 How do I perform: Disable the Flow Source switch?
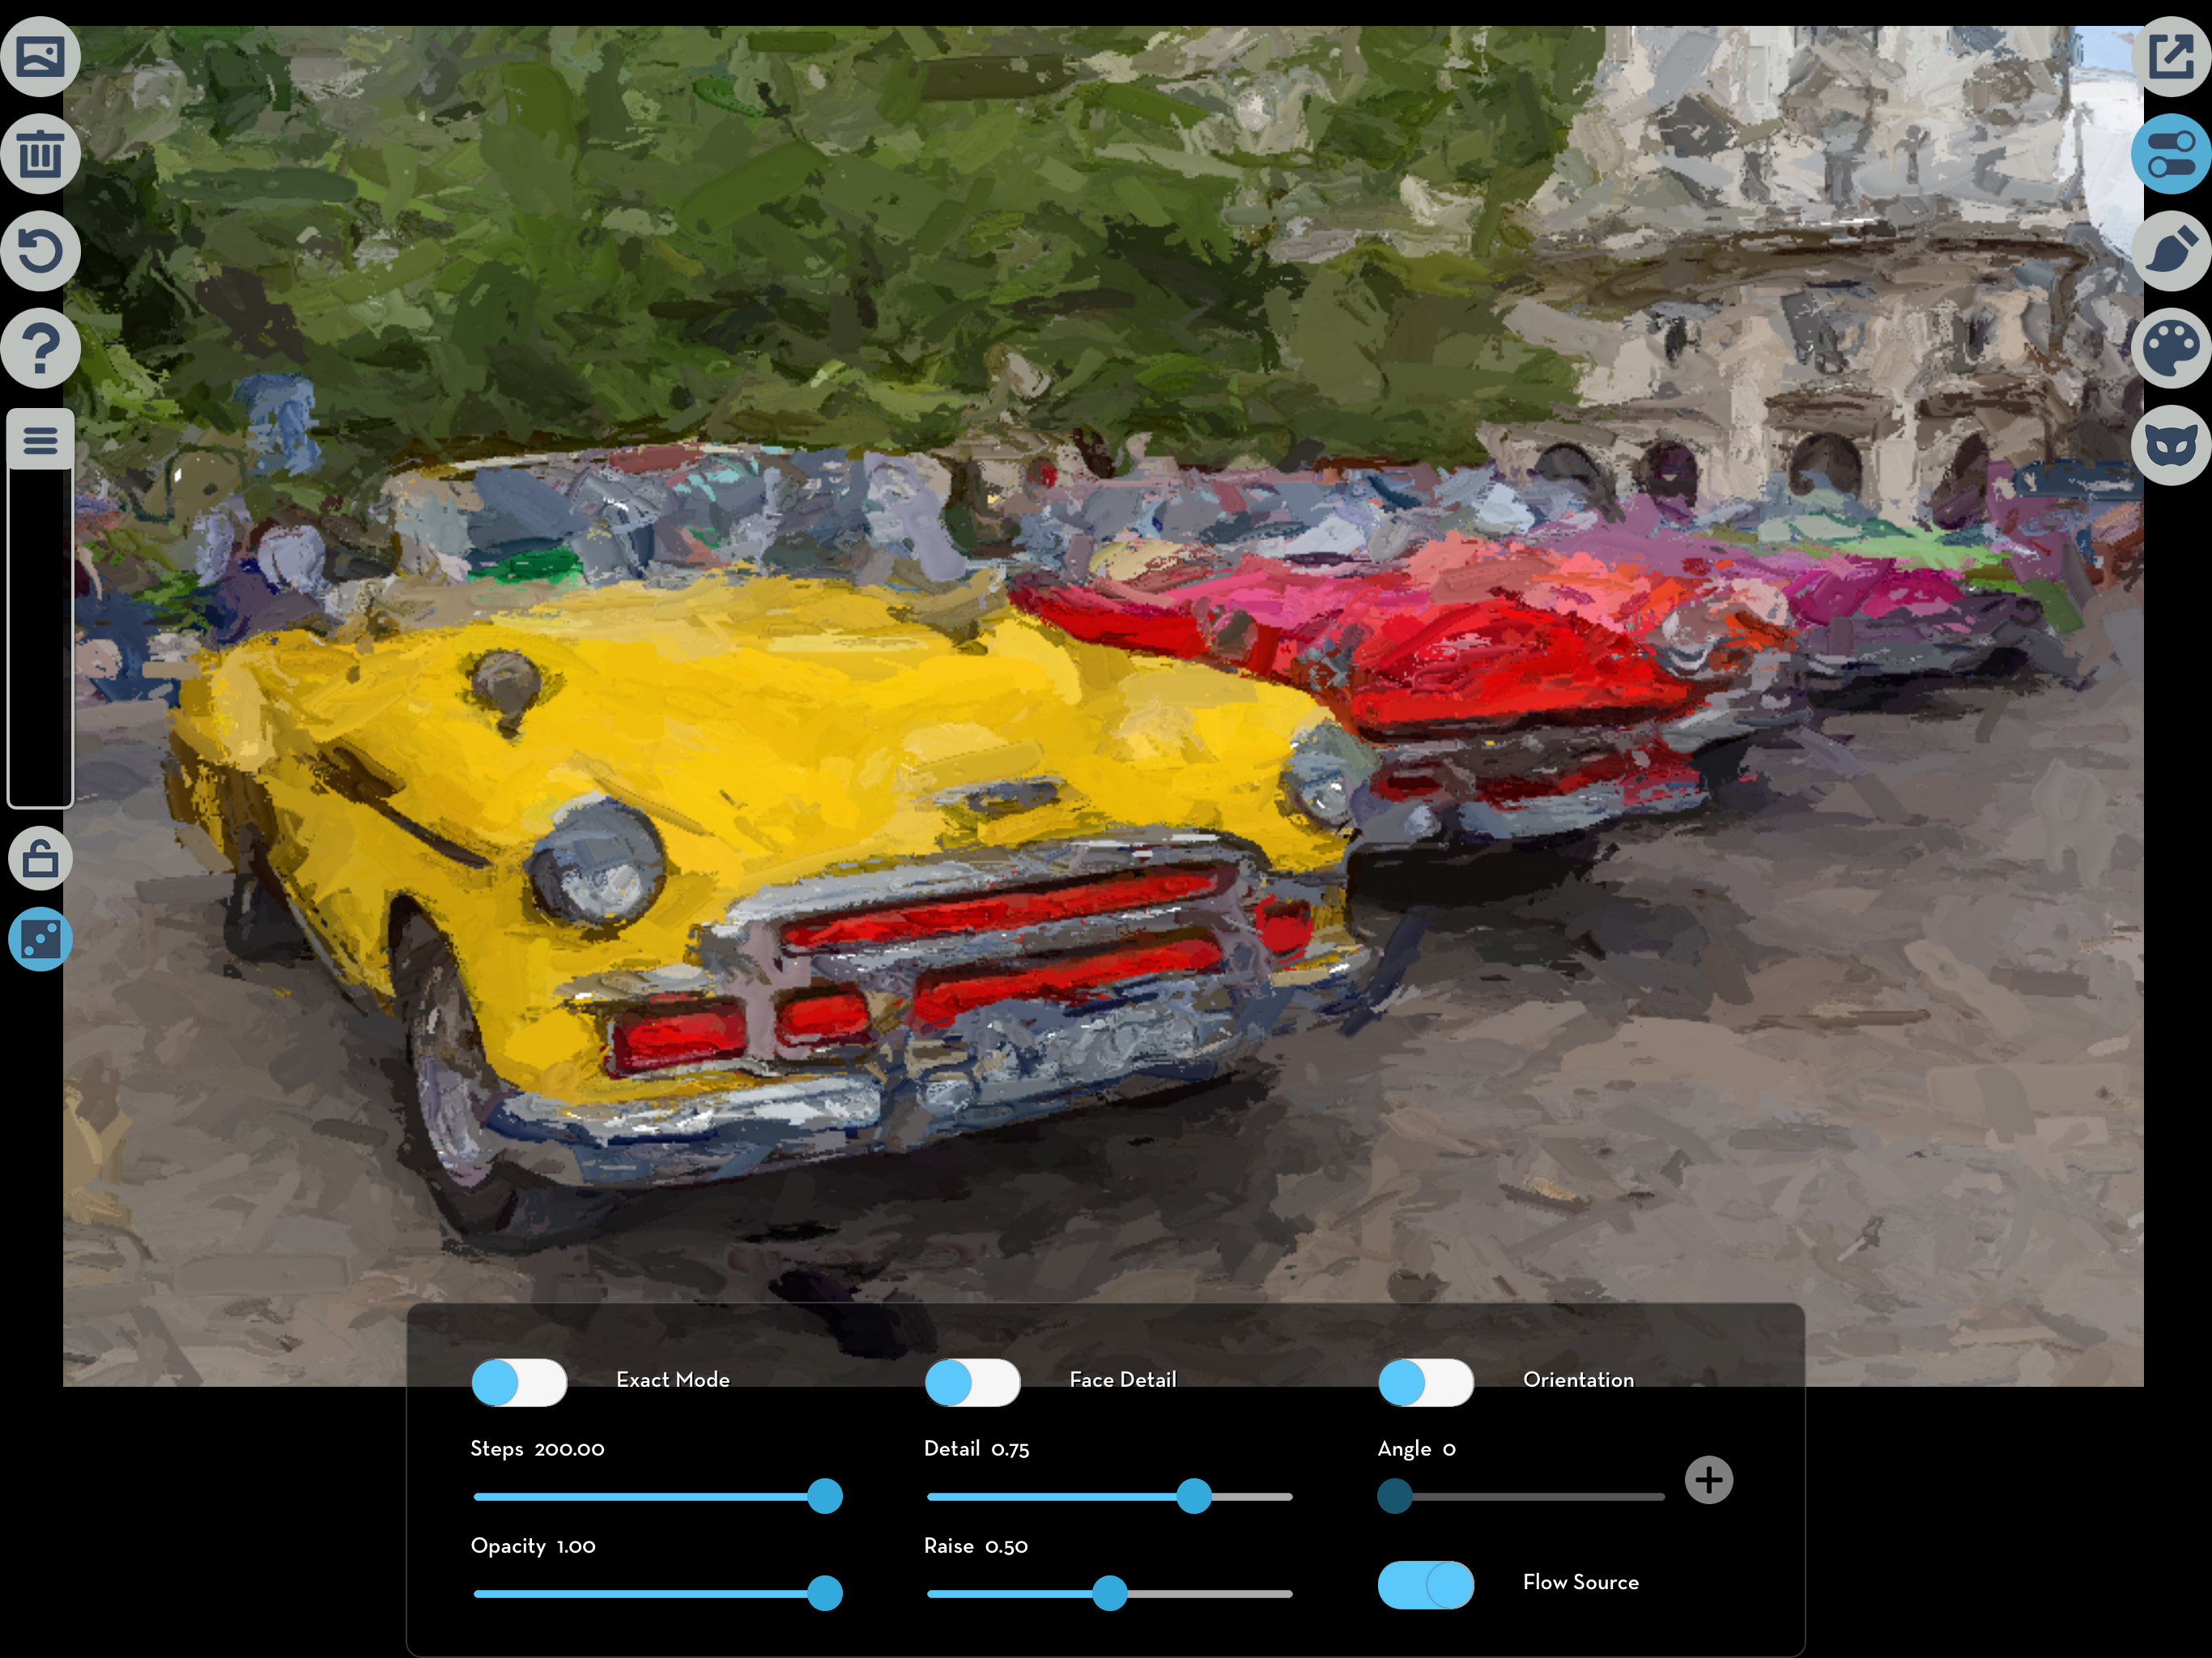(x=1425, y=1584)
